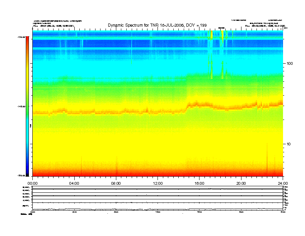
Task: Click the "00:00" time axis label
Action: pyautogui.click(x=32, y=184)
